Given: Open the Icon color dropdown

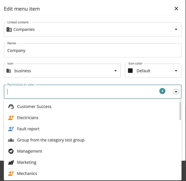Looking at the screenshot, I should (x=176, y=71).
